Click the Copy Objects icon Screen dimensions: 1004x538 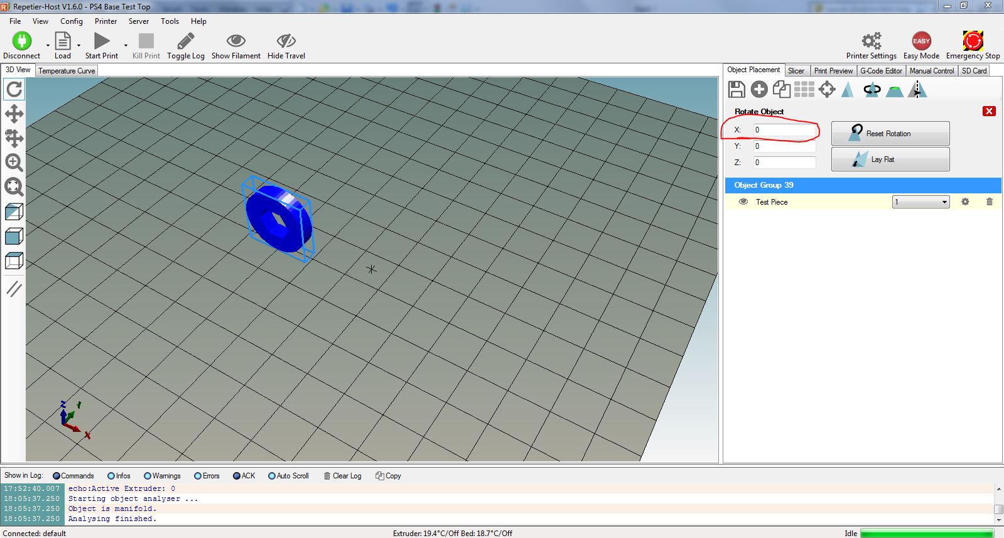coord(782,90)
